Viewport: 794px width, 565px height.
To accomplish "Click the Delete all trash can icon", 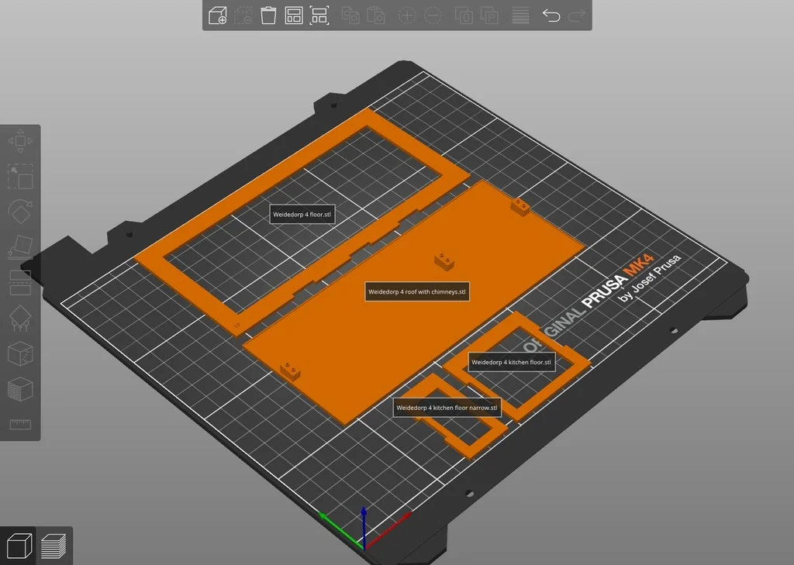I will point(268,16).
